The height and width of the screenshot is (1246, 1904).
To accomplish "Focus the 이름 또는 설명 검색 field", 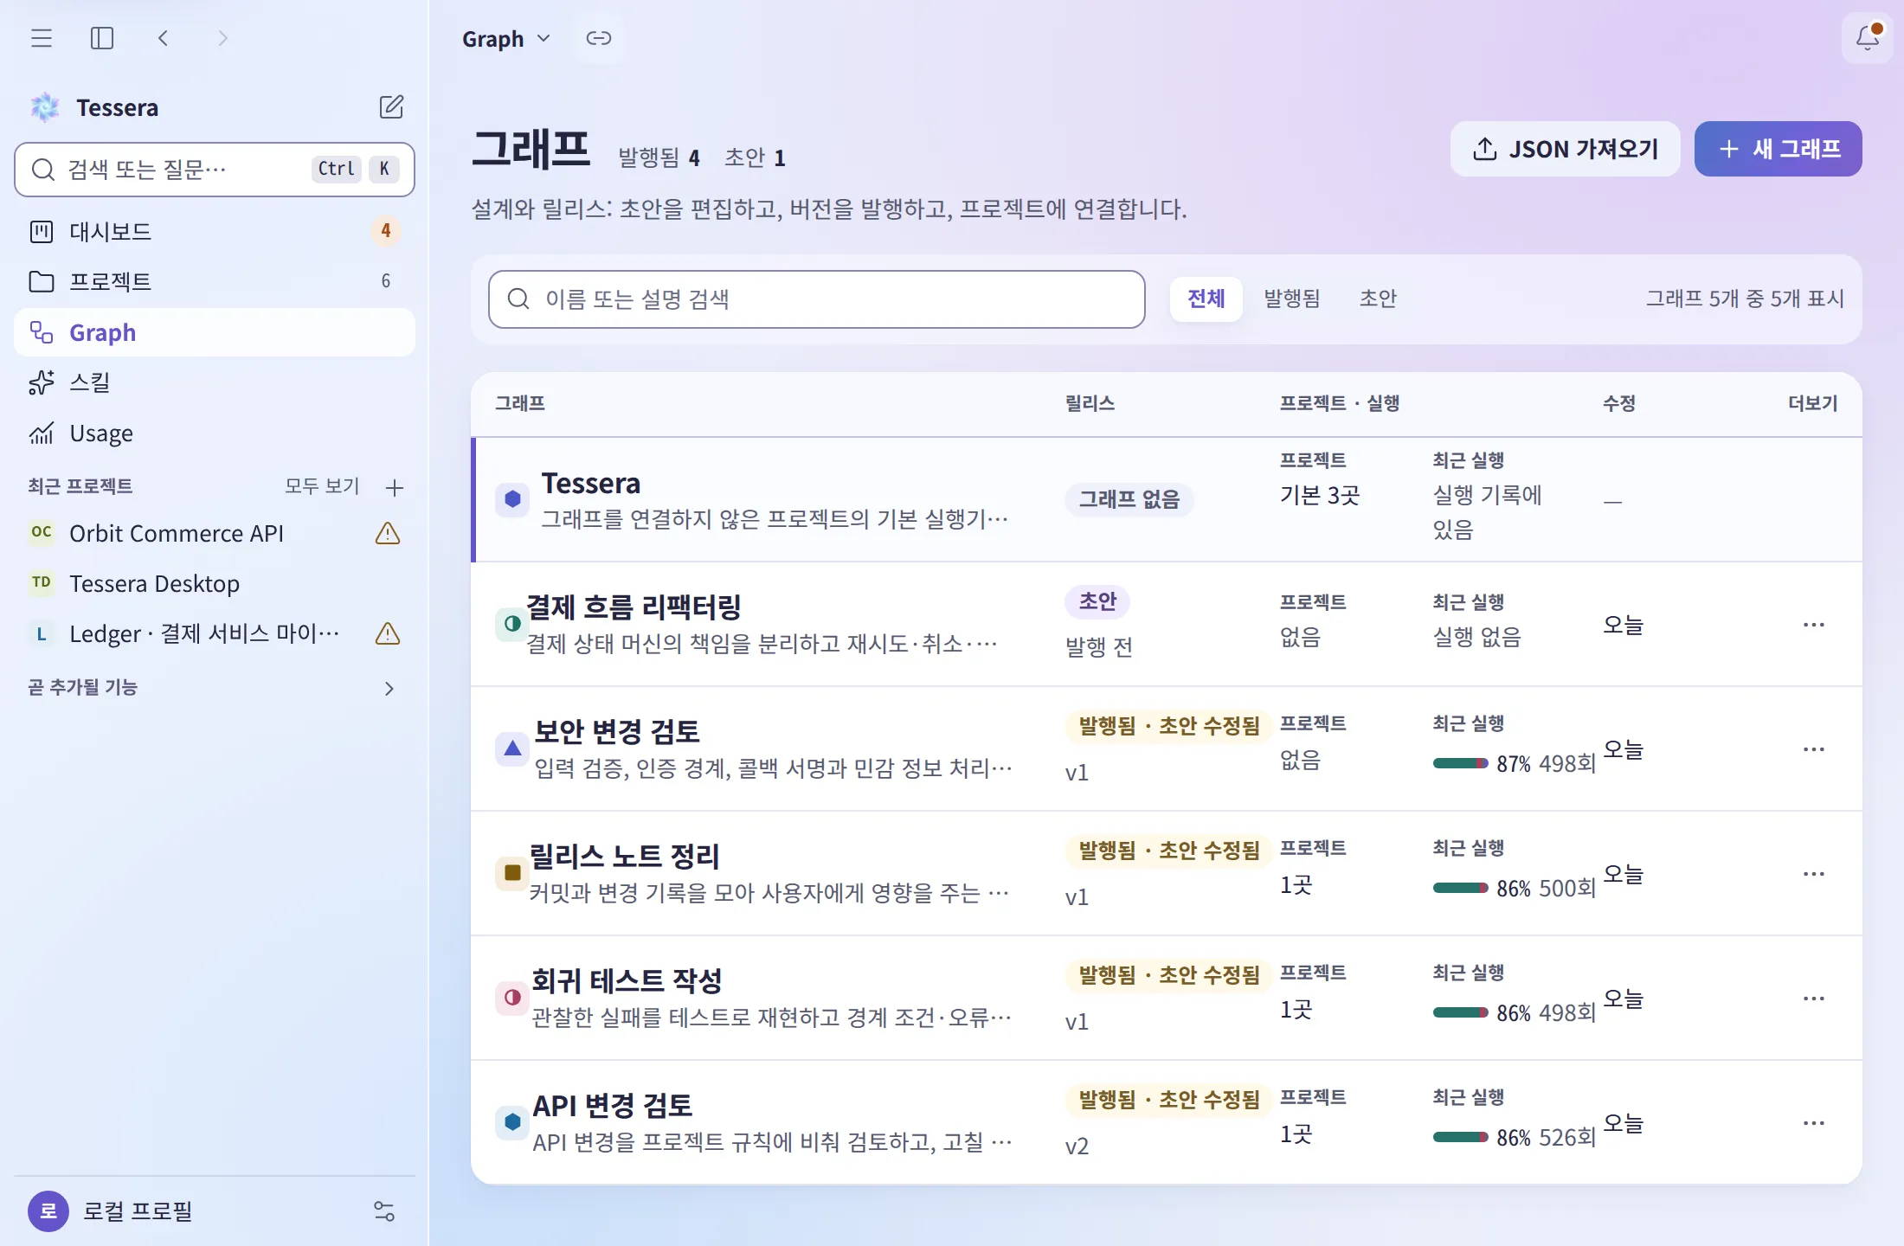I will coord(817,299).
